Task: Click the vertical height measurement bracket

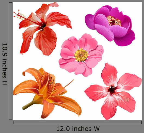Action: click(x=10, y=61)
